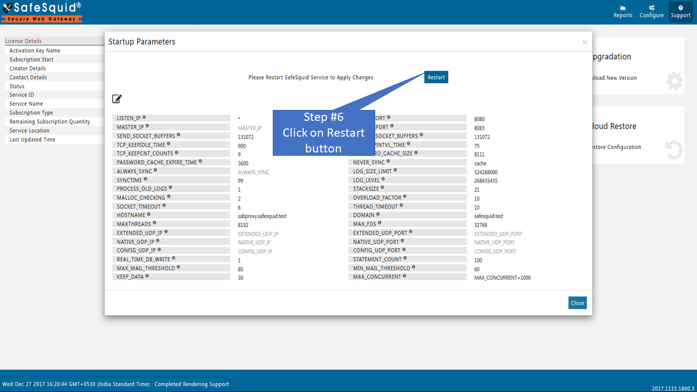The width and height of the screenshot is (697, 392).
Task: Select Subscription Start in sidebar
Action: pos(32,59)
